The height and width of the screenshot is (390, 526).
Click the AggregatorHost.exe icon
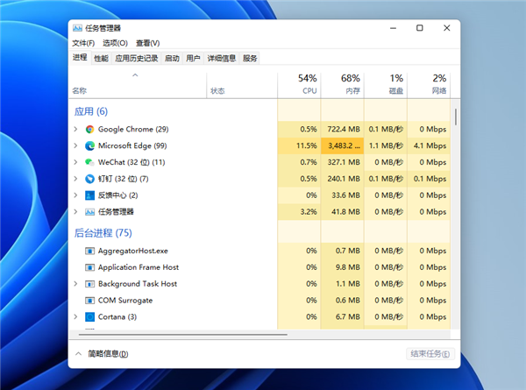89,251
